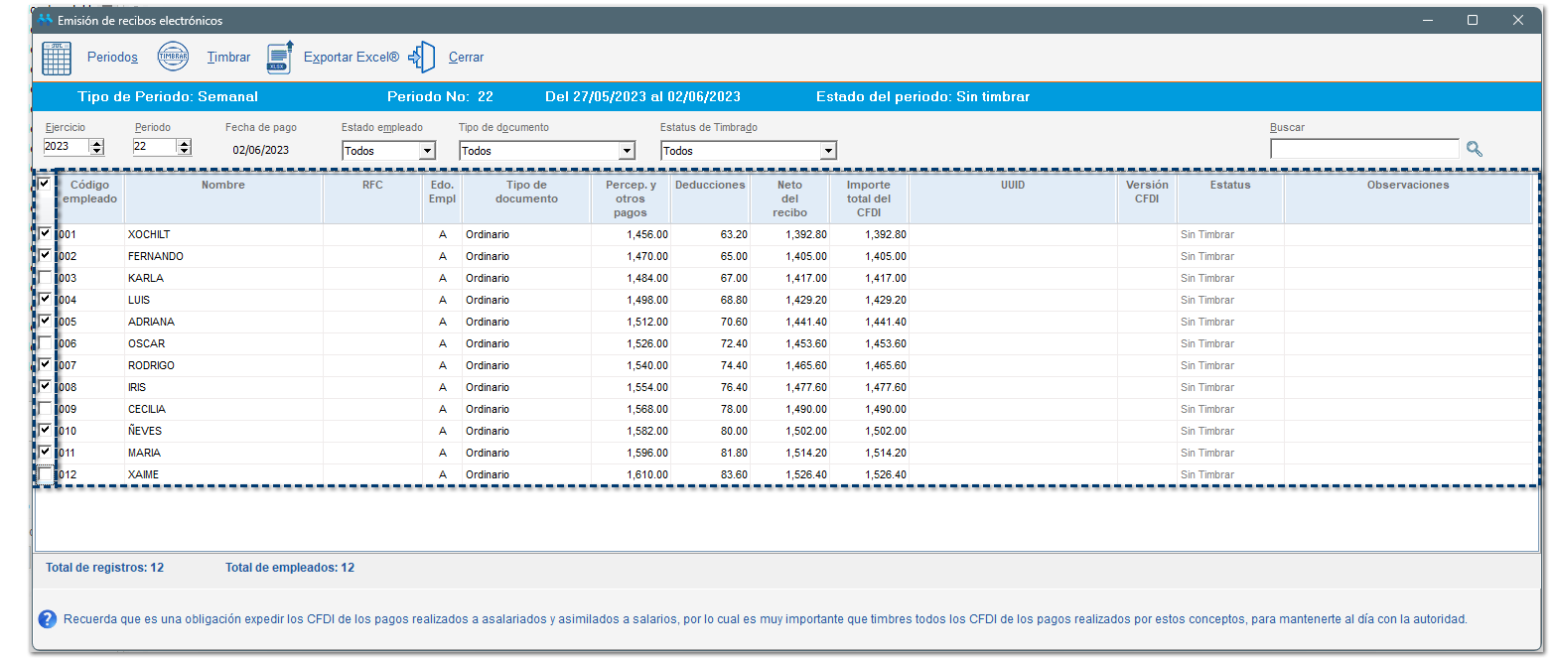Viewport: 1552px width, 661px height.
Task: Uncheck the box for employee XOCHILT
Action: pos(45,233)
